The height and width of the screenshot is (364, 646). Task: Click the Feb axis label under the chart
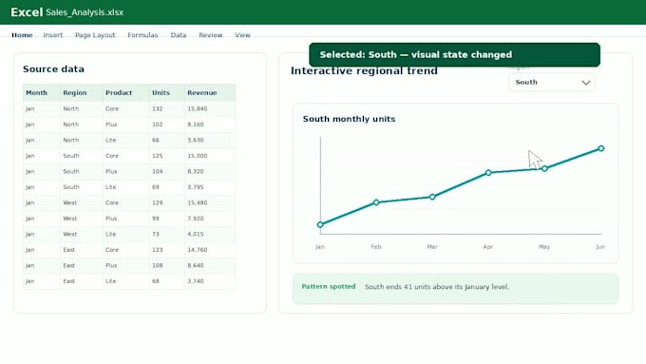pos(376,247)
